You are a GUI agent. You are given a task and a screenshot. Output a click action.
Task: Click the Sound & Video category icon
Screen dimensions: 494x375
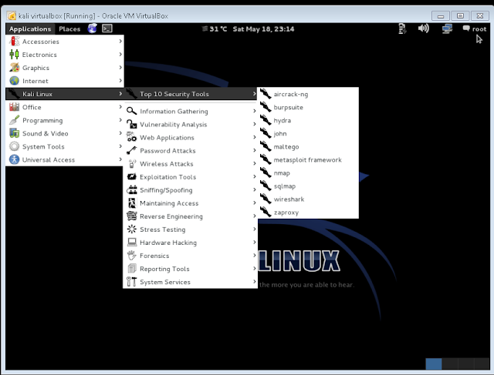point(14,133)
